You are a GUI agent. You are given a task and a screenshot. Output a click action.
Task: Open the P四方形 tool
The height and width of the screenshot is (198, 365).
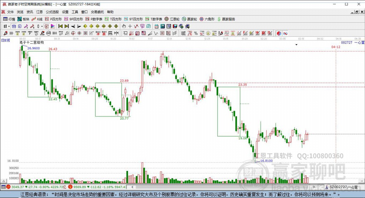53,19
